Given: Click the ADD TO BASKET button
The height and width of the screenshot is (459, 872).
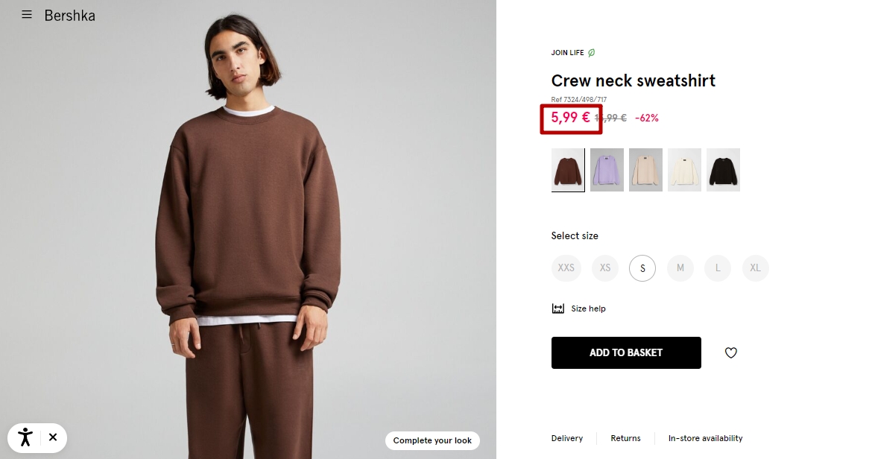Looking at the screenshot, I should 626,353.
